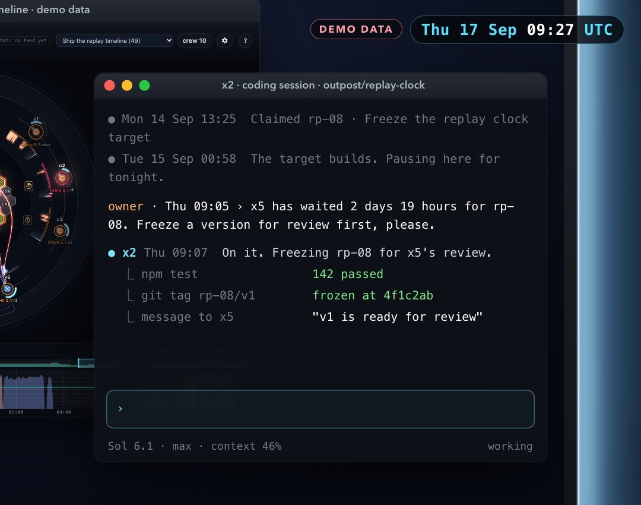The image size is (641, 505).
Task: Click the 'git tag rp-08/v1' step
Action: pos(198,295)
